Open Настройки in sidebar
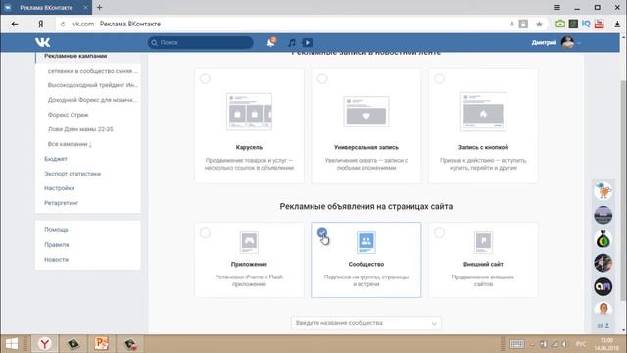This screenshot has width=627, height=353. 59,188
